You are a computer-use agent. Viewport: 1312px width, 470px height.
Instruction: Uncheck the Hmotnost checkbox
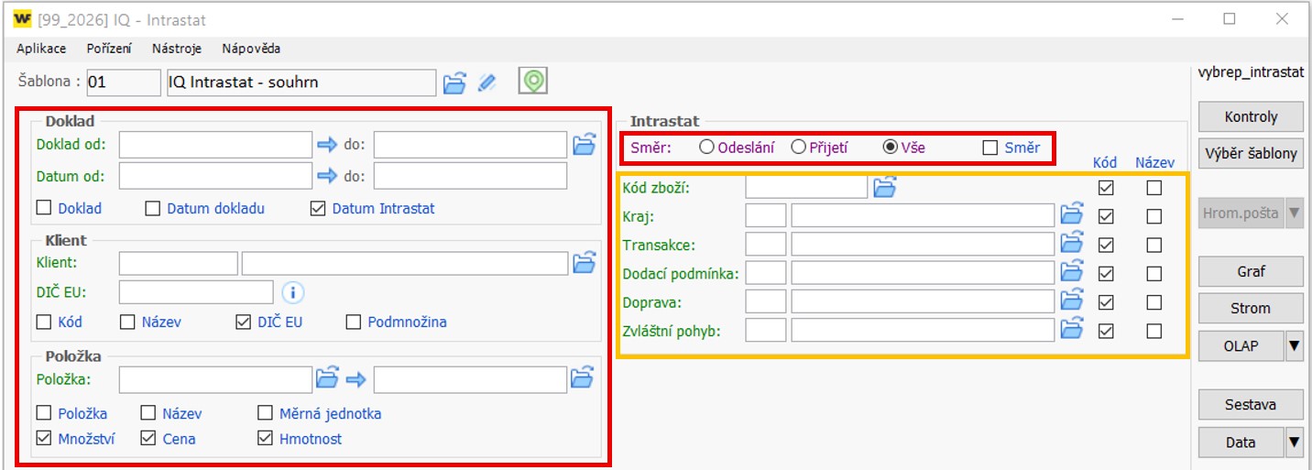pyautogui.click(x=266, y=439)
